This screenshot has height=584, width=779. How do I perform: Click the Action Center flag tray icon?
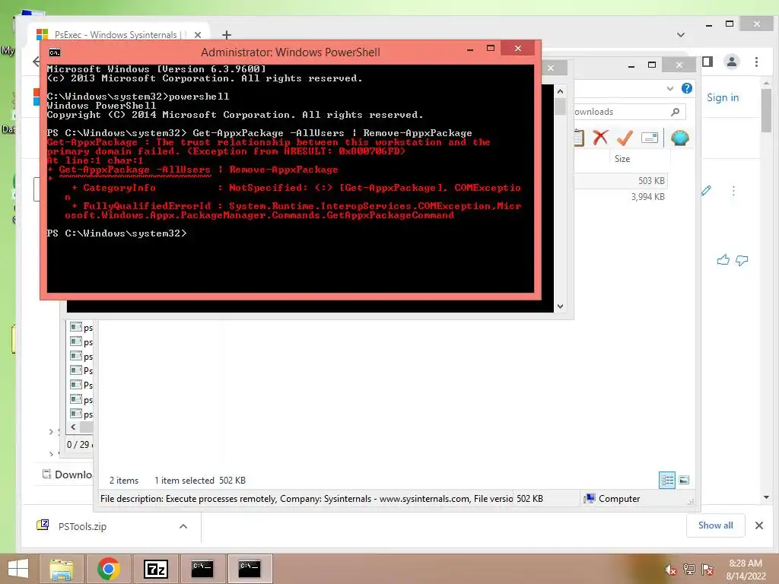707,570
